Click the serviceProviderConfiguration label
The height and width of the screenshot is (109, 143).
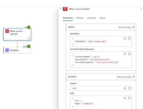click(x=82, y=49)
